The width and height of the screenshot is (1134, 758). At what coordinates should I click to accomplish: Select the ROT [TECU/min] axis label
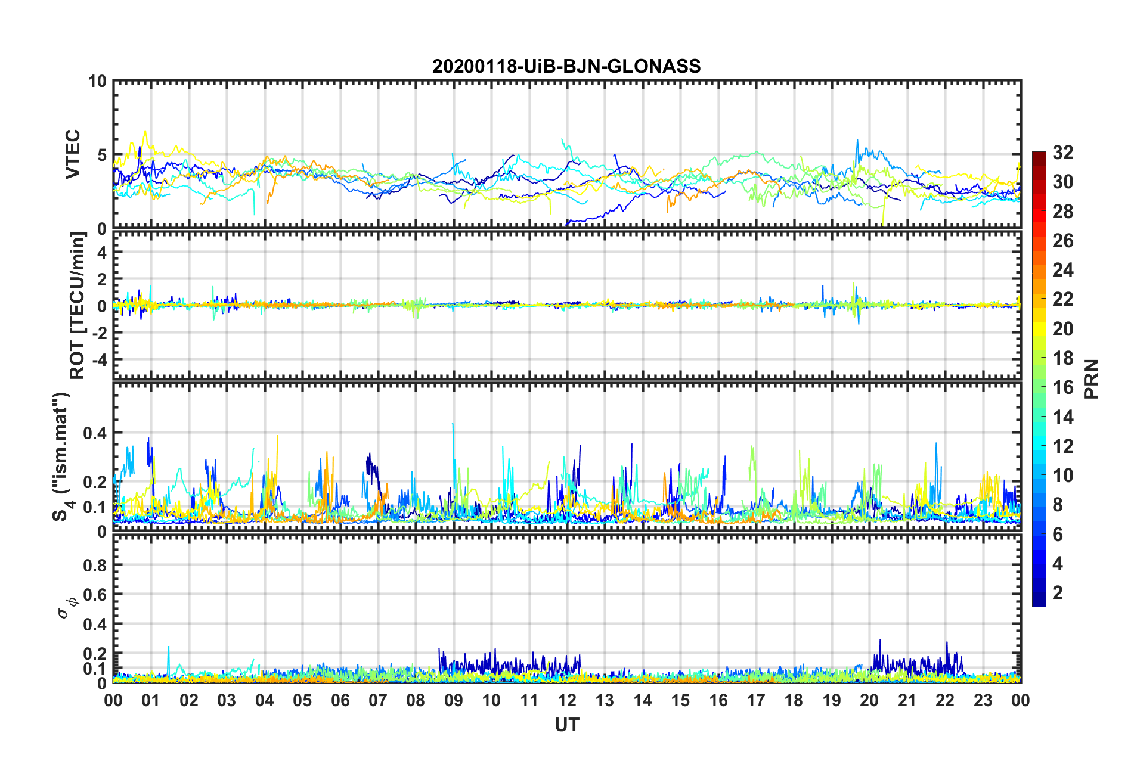pyautogui.click(x=78, y=306)
